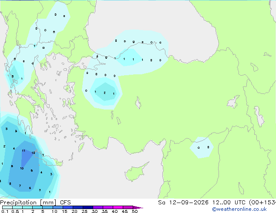Click the map value '11' west of Crete
Viewport: 276px width, 213px height.
pos(24,150)
